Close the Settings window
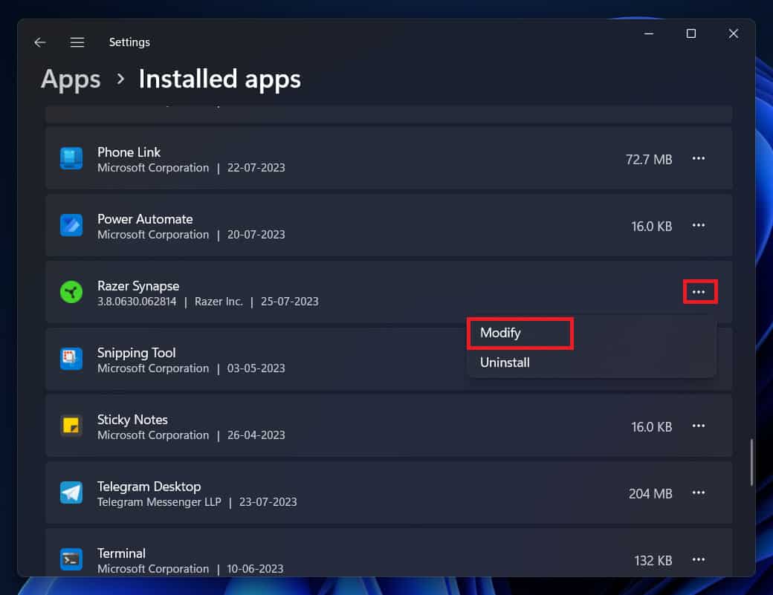This screenshot has height=595, width=773. 733,33
